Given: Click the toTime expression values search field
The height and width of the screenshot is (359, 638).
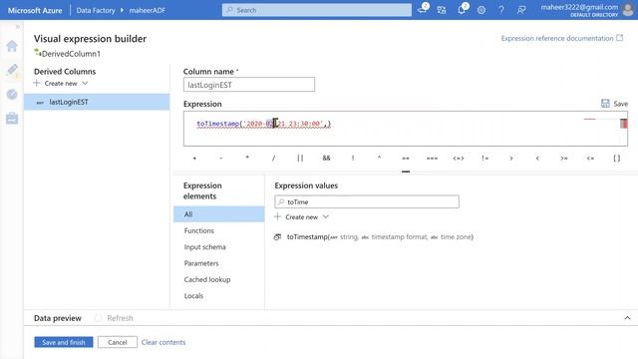Looking at the screenshot, I should pyautogui.click(x=367, y=201).
